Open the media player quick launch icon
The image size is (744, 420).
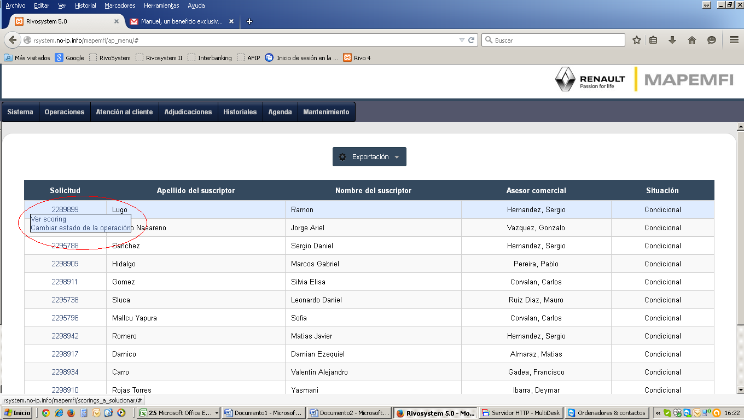pyautogui.click(x=121, y=413)
